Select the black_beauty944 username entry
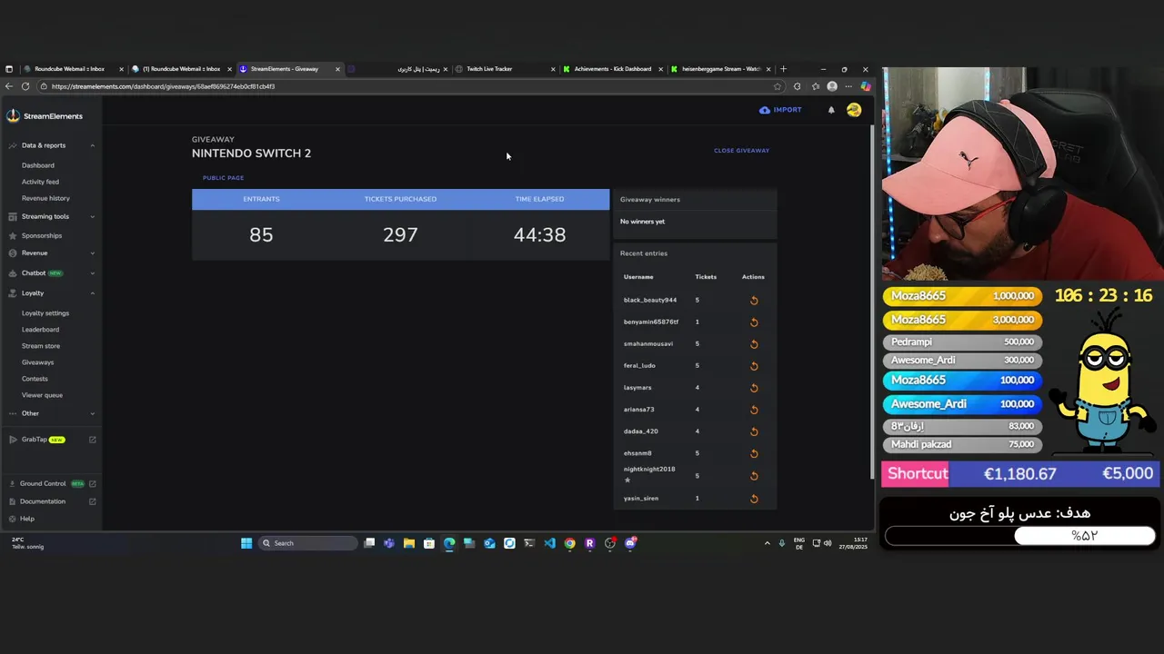This screenshot has width=1164, height=654. pos(650,301)
